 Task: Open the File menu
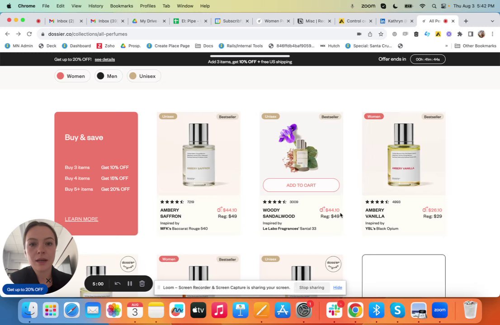(46, 6)
